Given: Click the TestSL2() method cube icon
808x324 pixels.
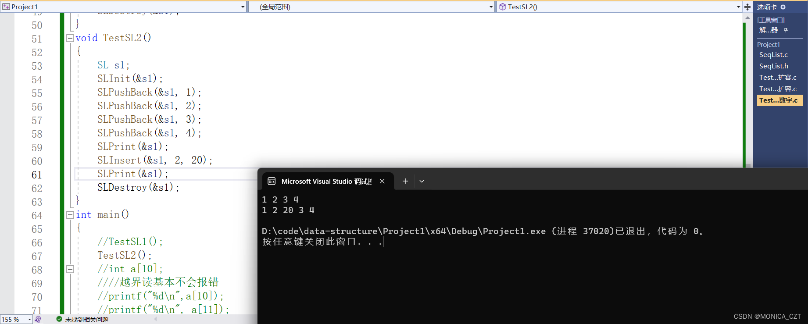Looking at the screenshot, I should pos(503,7).
